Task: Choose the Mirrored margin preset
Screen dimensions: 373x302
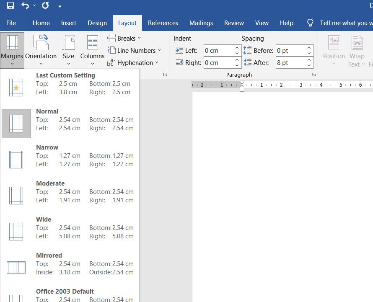Action: 70,267
